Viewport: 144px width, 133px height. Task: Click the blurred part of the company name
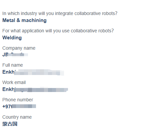pyautogui.click(x=18, y=55)
